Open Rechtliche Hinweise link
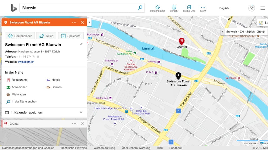Viewport: 268px width, 150px height. tap(74, 148)
